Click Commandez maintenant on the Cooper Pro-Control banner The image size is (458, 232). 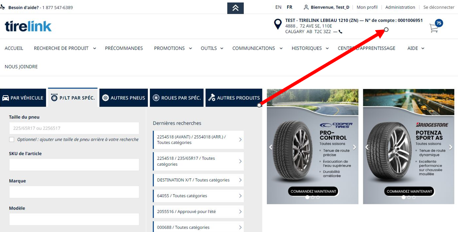coord(313,191)
